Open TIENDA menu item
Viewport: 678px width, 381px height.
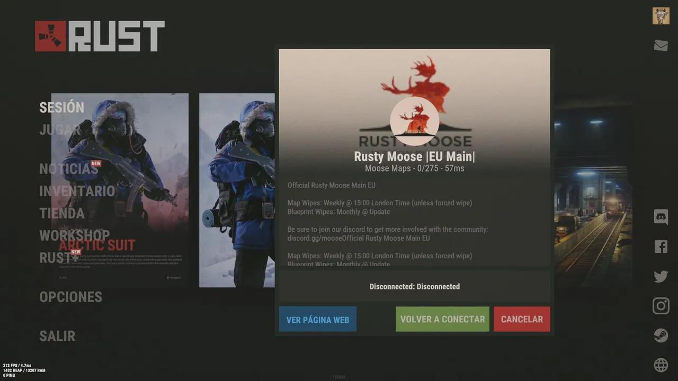[61, 213]
